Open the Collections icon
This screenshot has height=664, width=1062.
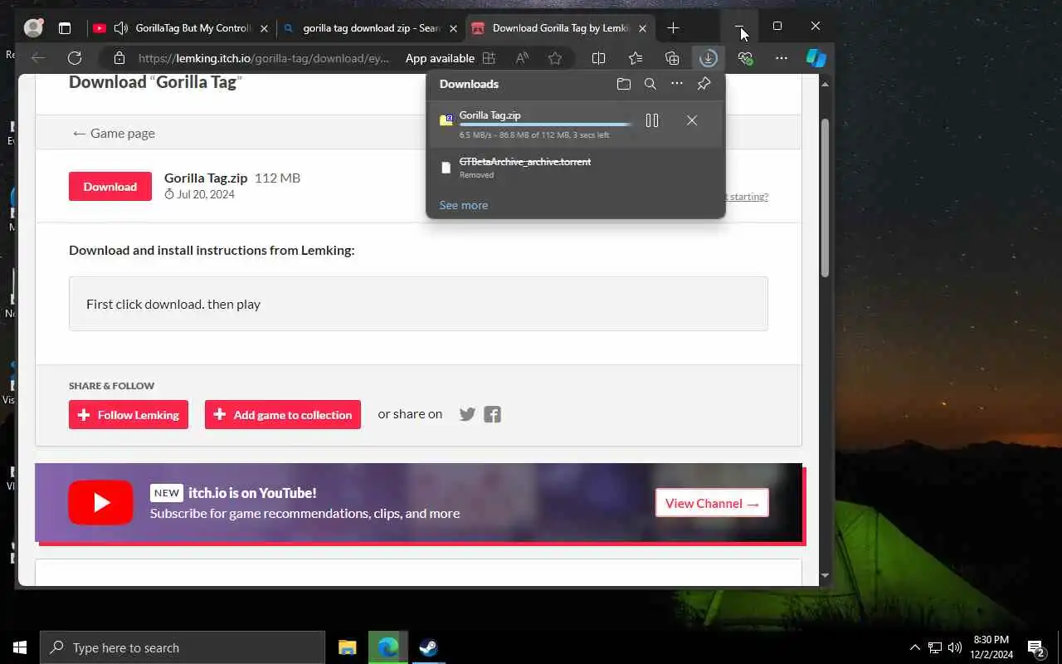point(672,58)
